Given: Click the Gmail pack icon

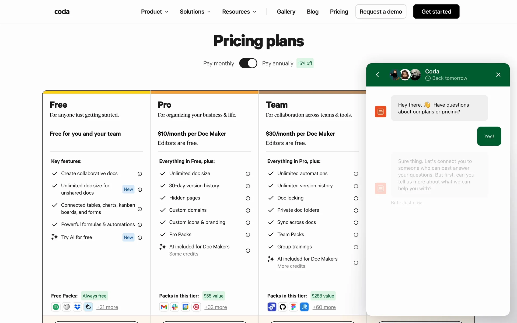Looking at the screenshot, I should click(x=164, y=307).
